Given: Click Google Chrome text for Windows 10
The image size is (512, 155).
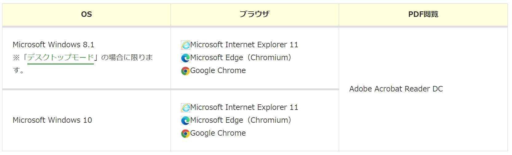Looking at the screenshot, I should click(218, 133).
